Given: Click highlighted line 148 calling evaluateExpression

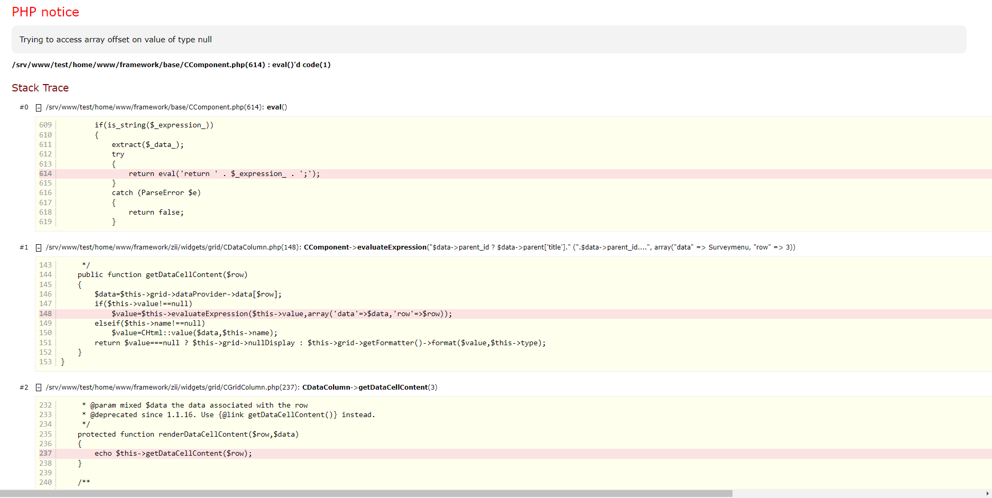Looking at the screenshot, I should 281,314.
